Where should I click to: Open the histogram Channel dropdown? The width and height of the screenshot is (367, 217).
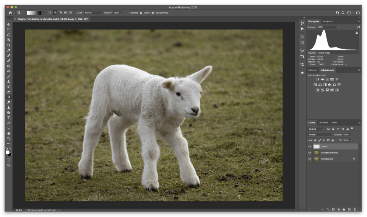[x=328, y=27]
